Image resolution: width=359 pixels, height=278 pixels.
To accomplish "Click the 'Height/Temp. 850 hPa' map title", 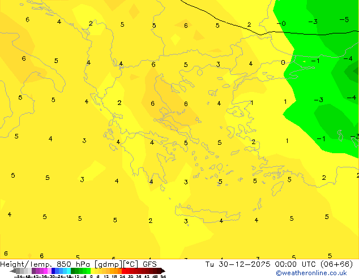I will pyautogui.click(x=45, y=264).
